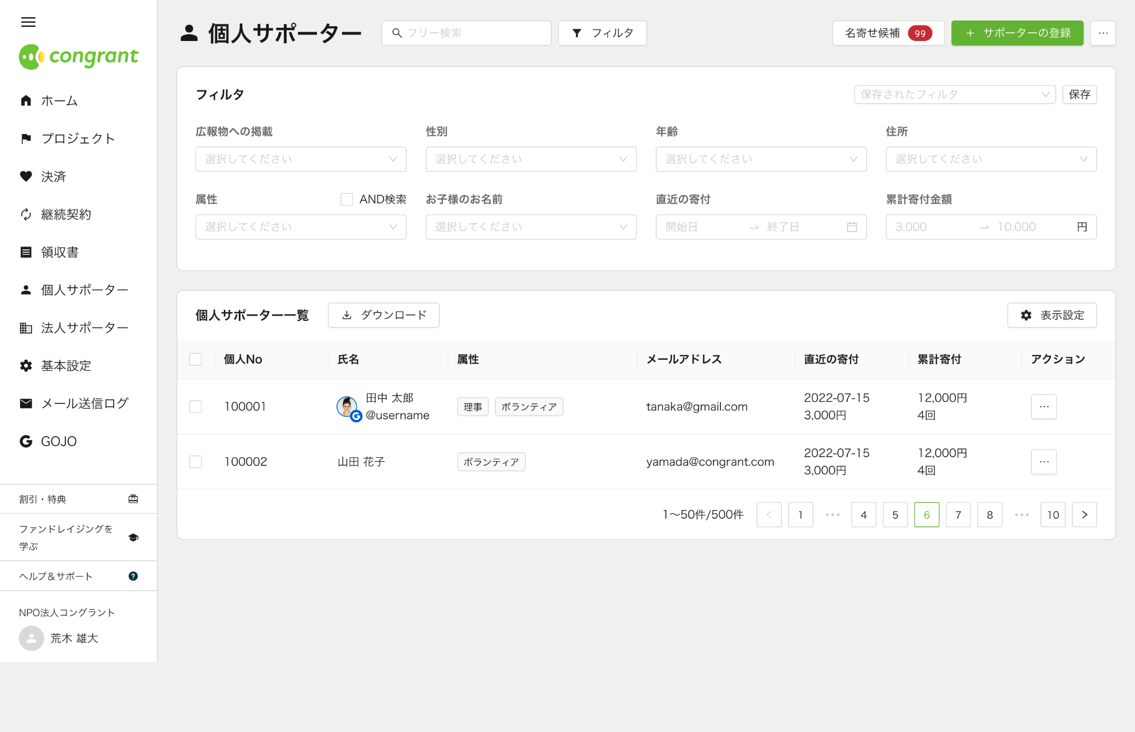Open action menu for row 100001
This screenshot has height=732, width=1135.
[1044, 407]
